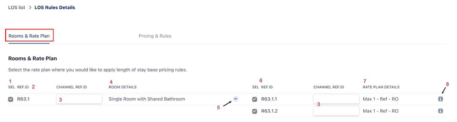
Task: Deselect the R63.1.2 rate plan checkbox
Action: pos(254,111)
